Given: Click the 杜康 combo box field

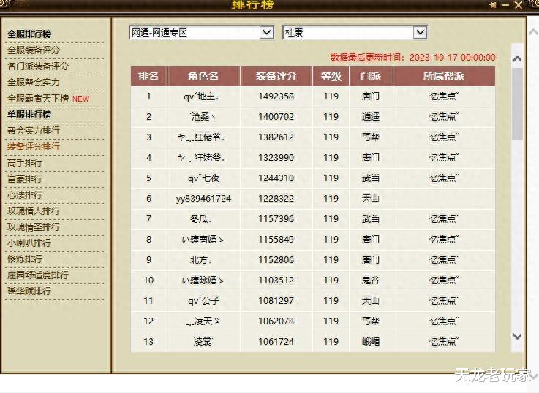Looking at the screenshot, I should [x=355, y=33].
